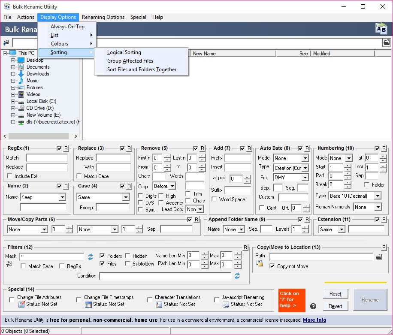393x335 pixels.
Task: Click the tree scrollbar right arrow
Action: tap(76, 136)
